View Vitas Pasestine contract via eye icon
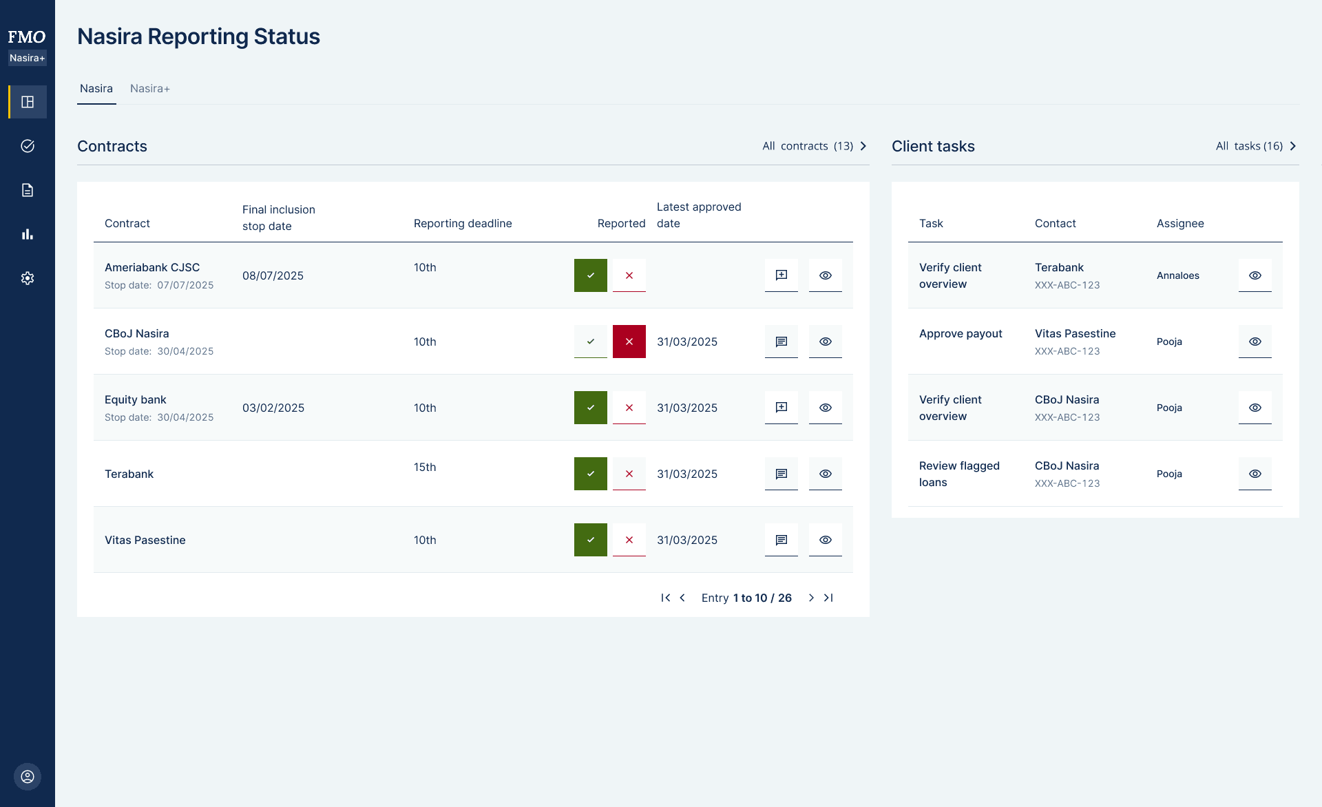Screen dimensions: 1322x807 point(825,540)
